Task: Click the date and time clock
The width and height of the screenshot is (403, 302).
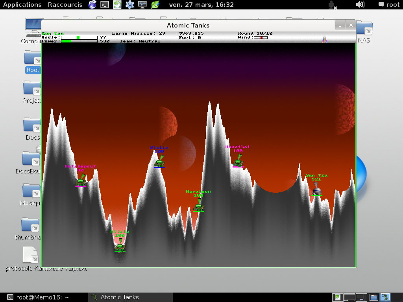Action: pyautogui.click(x=201, y=5)
